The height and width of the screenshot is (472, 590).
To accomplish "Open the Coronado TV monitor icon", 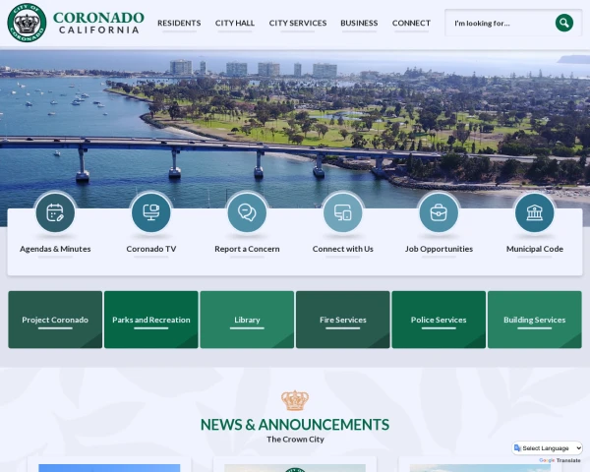I will click(x=151, y=212).
